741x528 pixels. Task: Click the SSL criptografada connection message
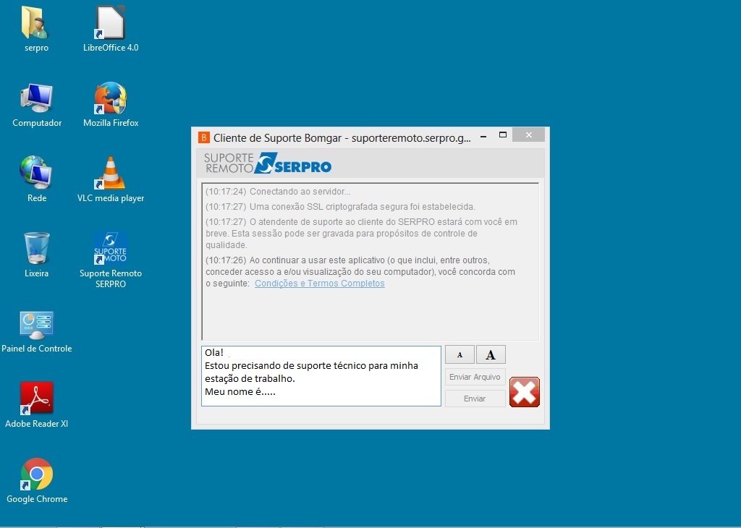(x=340, y=207)
